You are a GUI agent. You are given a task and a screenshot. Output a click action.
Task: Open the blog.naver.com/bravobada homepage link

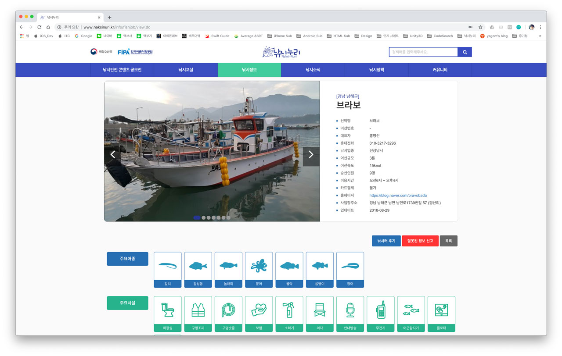point(398,196)
